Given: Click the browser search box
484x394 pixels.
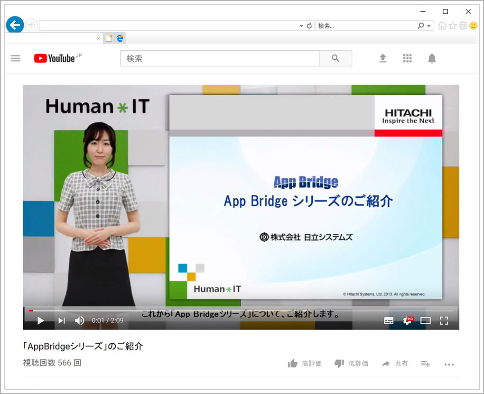Looking at the screenshot, I should pos(366,26).
